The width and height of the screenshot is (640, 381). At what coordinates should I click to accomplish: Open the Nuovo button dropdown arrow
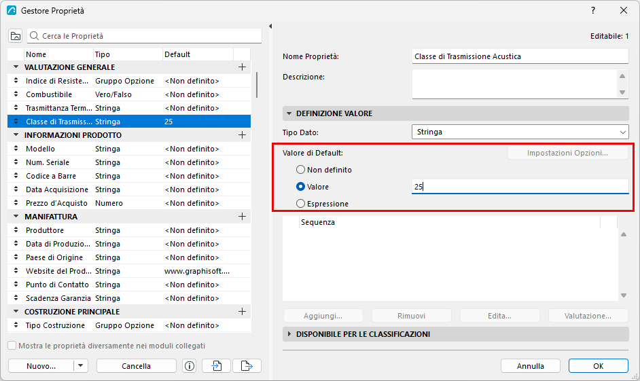coord(80,366)
